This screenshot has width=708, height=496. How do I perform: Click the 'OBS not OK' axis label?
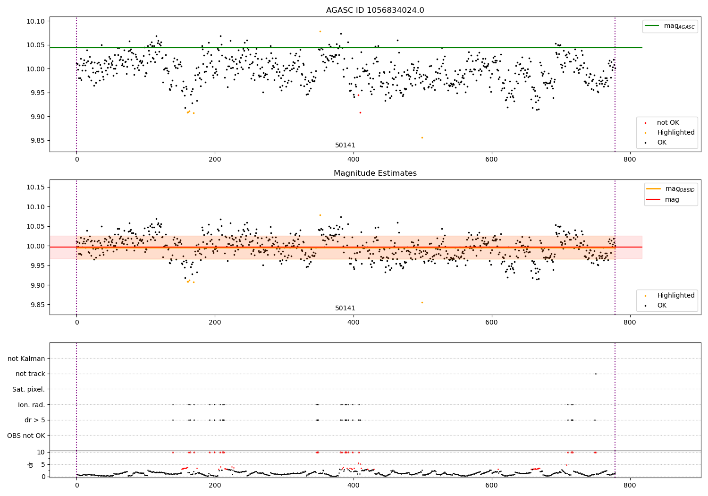26,436
